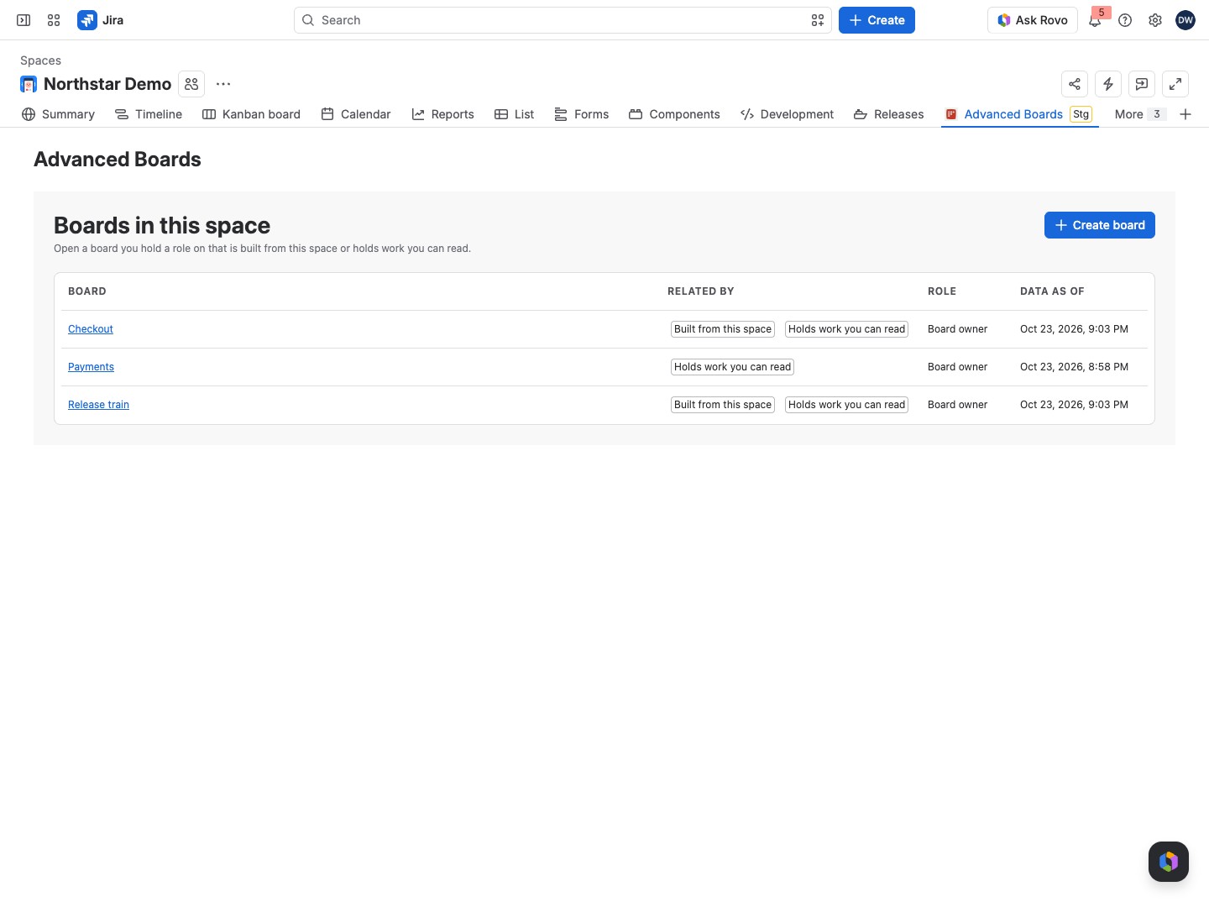Open the team members icon beside Northstar Demo

point(191,84)
